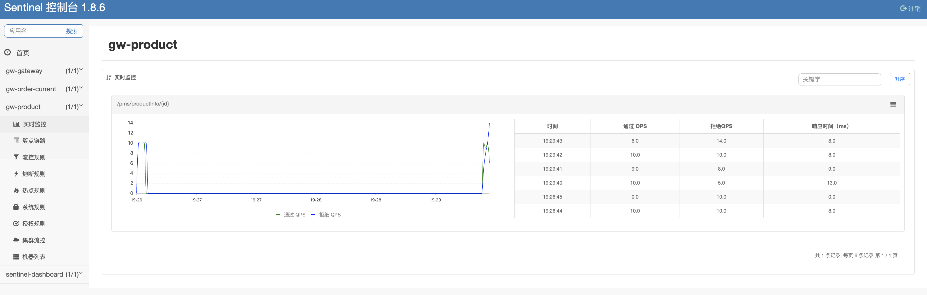Click the 机器列表 list icon
The width and height of the screenshot is (927, 295).
point(16,257)
